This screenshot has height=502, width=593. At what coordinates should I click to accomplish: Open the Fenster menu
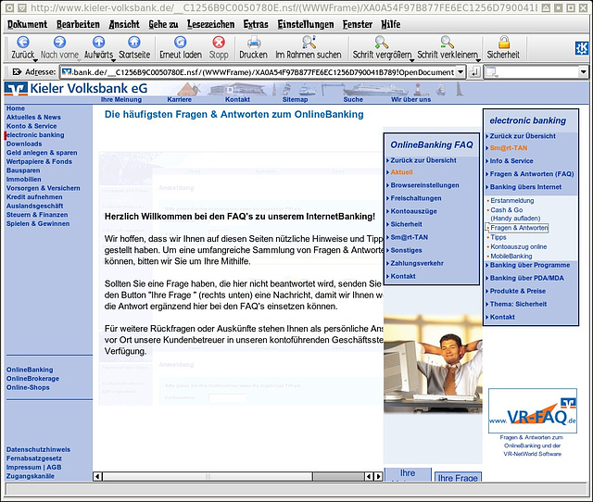click(x=358, y=25)
